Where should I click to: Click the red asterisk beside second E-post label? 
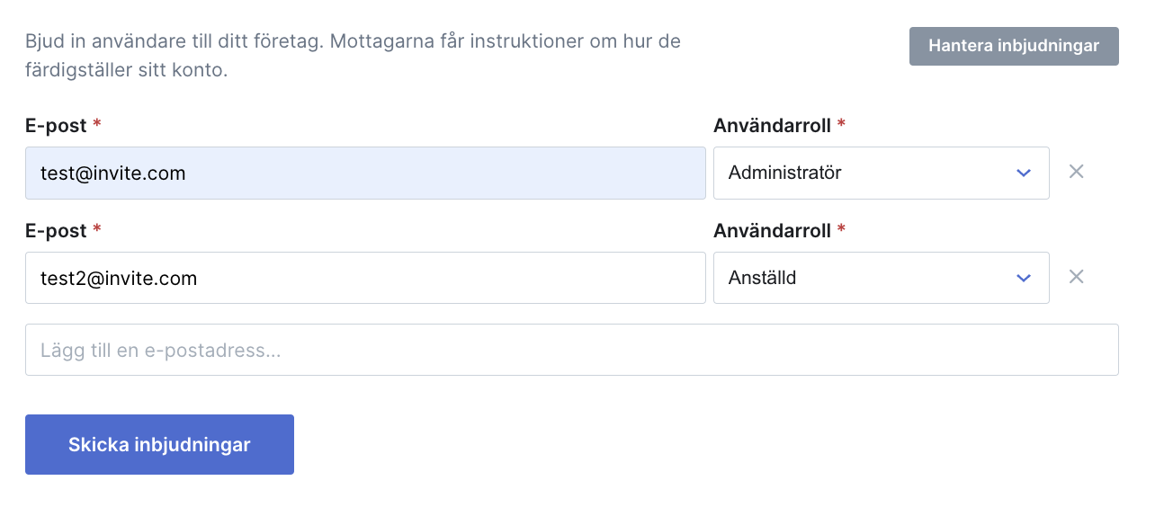97,229
